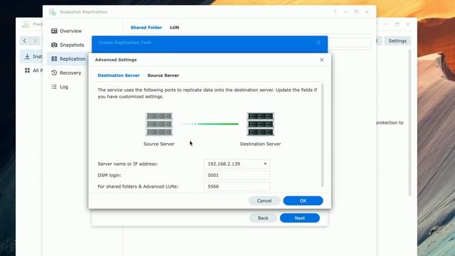The width and height of the screenshot is (455, 256).
Task: Open help for Snapshot Replication window
Action: click(x=335, y=12)
